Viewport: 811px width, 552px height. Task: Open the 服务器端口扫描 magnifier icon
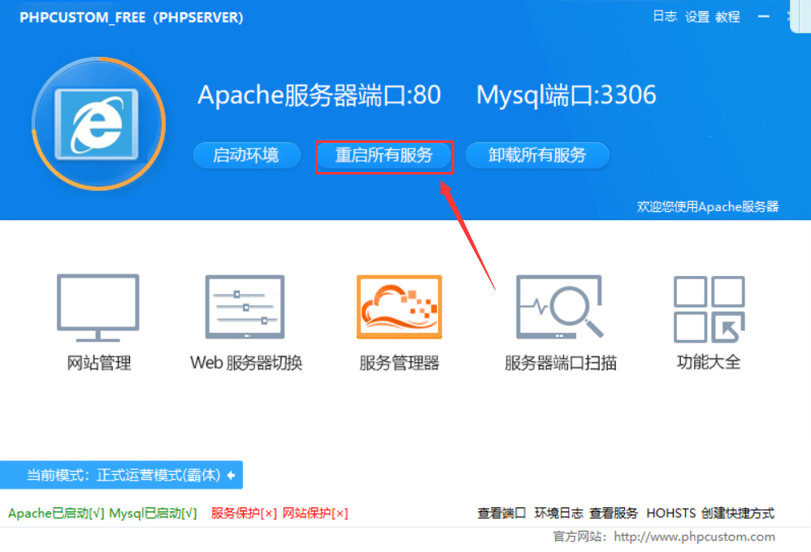560,307
